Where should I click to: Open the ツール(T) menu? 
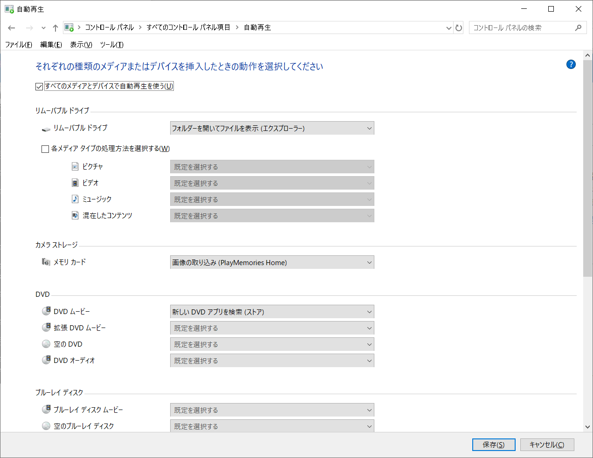(x=112, y=45)
